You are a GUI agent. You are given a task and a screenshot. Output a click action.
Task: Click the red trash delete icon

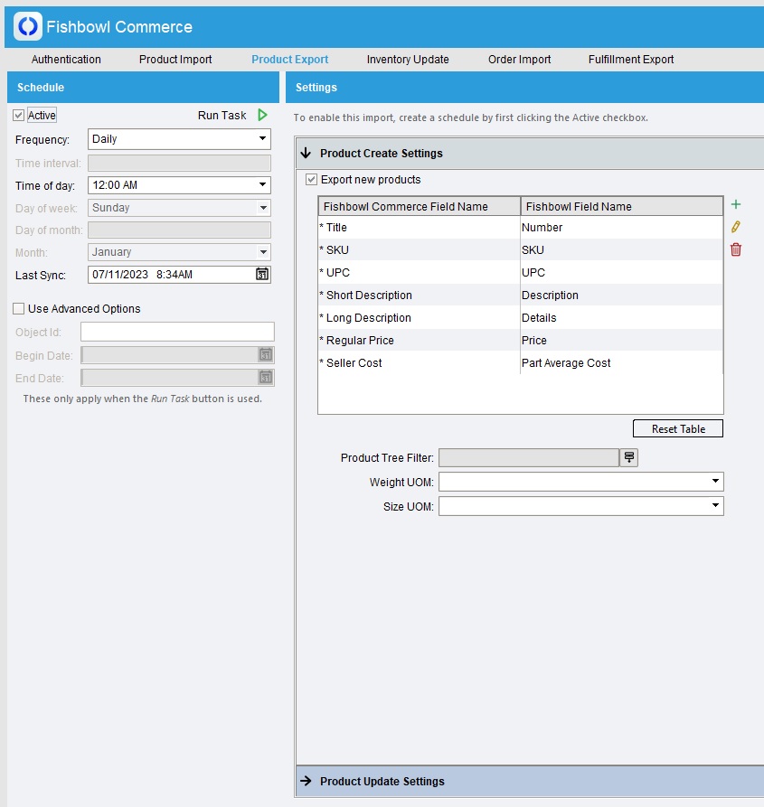736,249
